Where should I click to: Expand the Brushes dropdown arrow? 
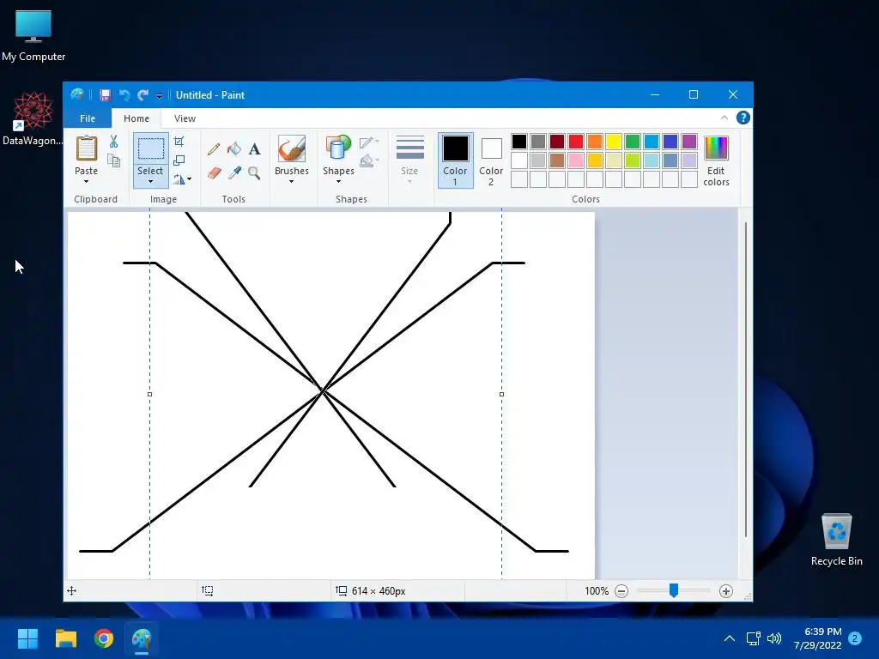[x=292, y=182]
